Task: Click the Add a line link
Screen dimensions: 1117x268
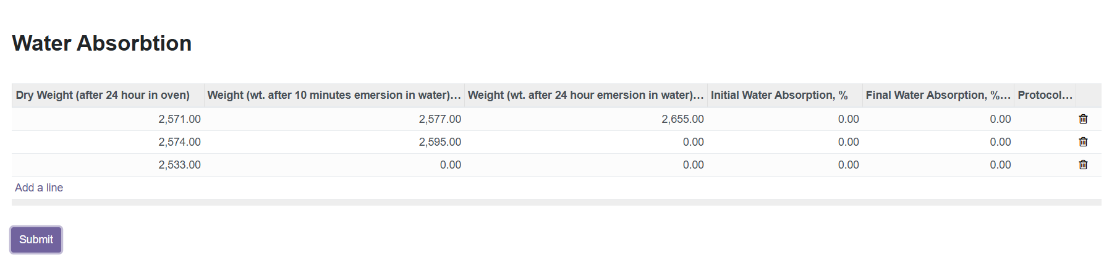Action: click(x=39, y=188)
